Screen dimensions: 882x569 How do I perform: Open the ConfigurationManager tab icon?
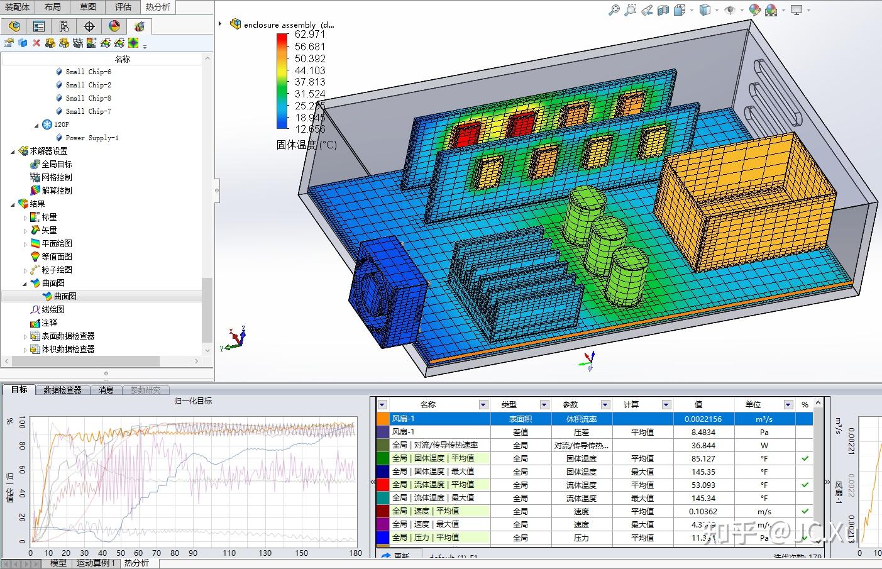coord(64,26)
